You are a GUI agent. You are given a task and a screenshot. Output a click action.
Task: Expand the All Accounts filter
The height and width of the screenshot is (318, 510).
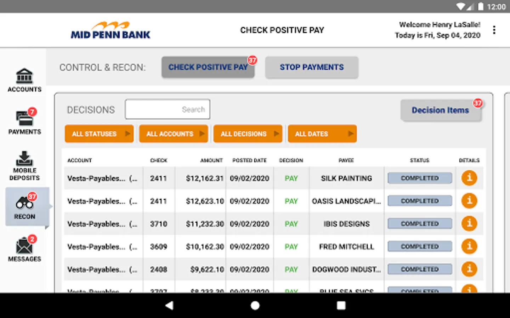174,134
